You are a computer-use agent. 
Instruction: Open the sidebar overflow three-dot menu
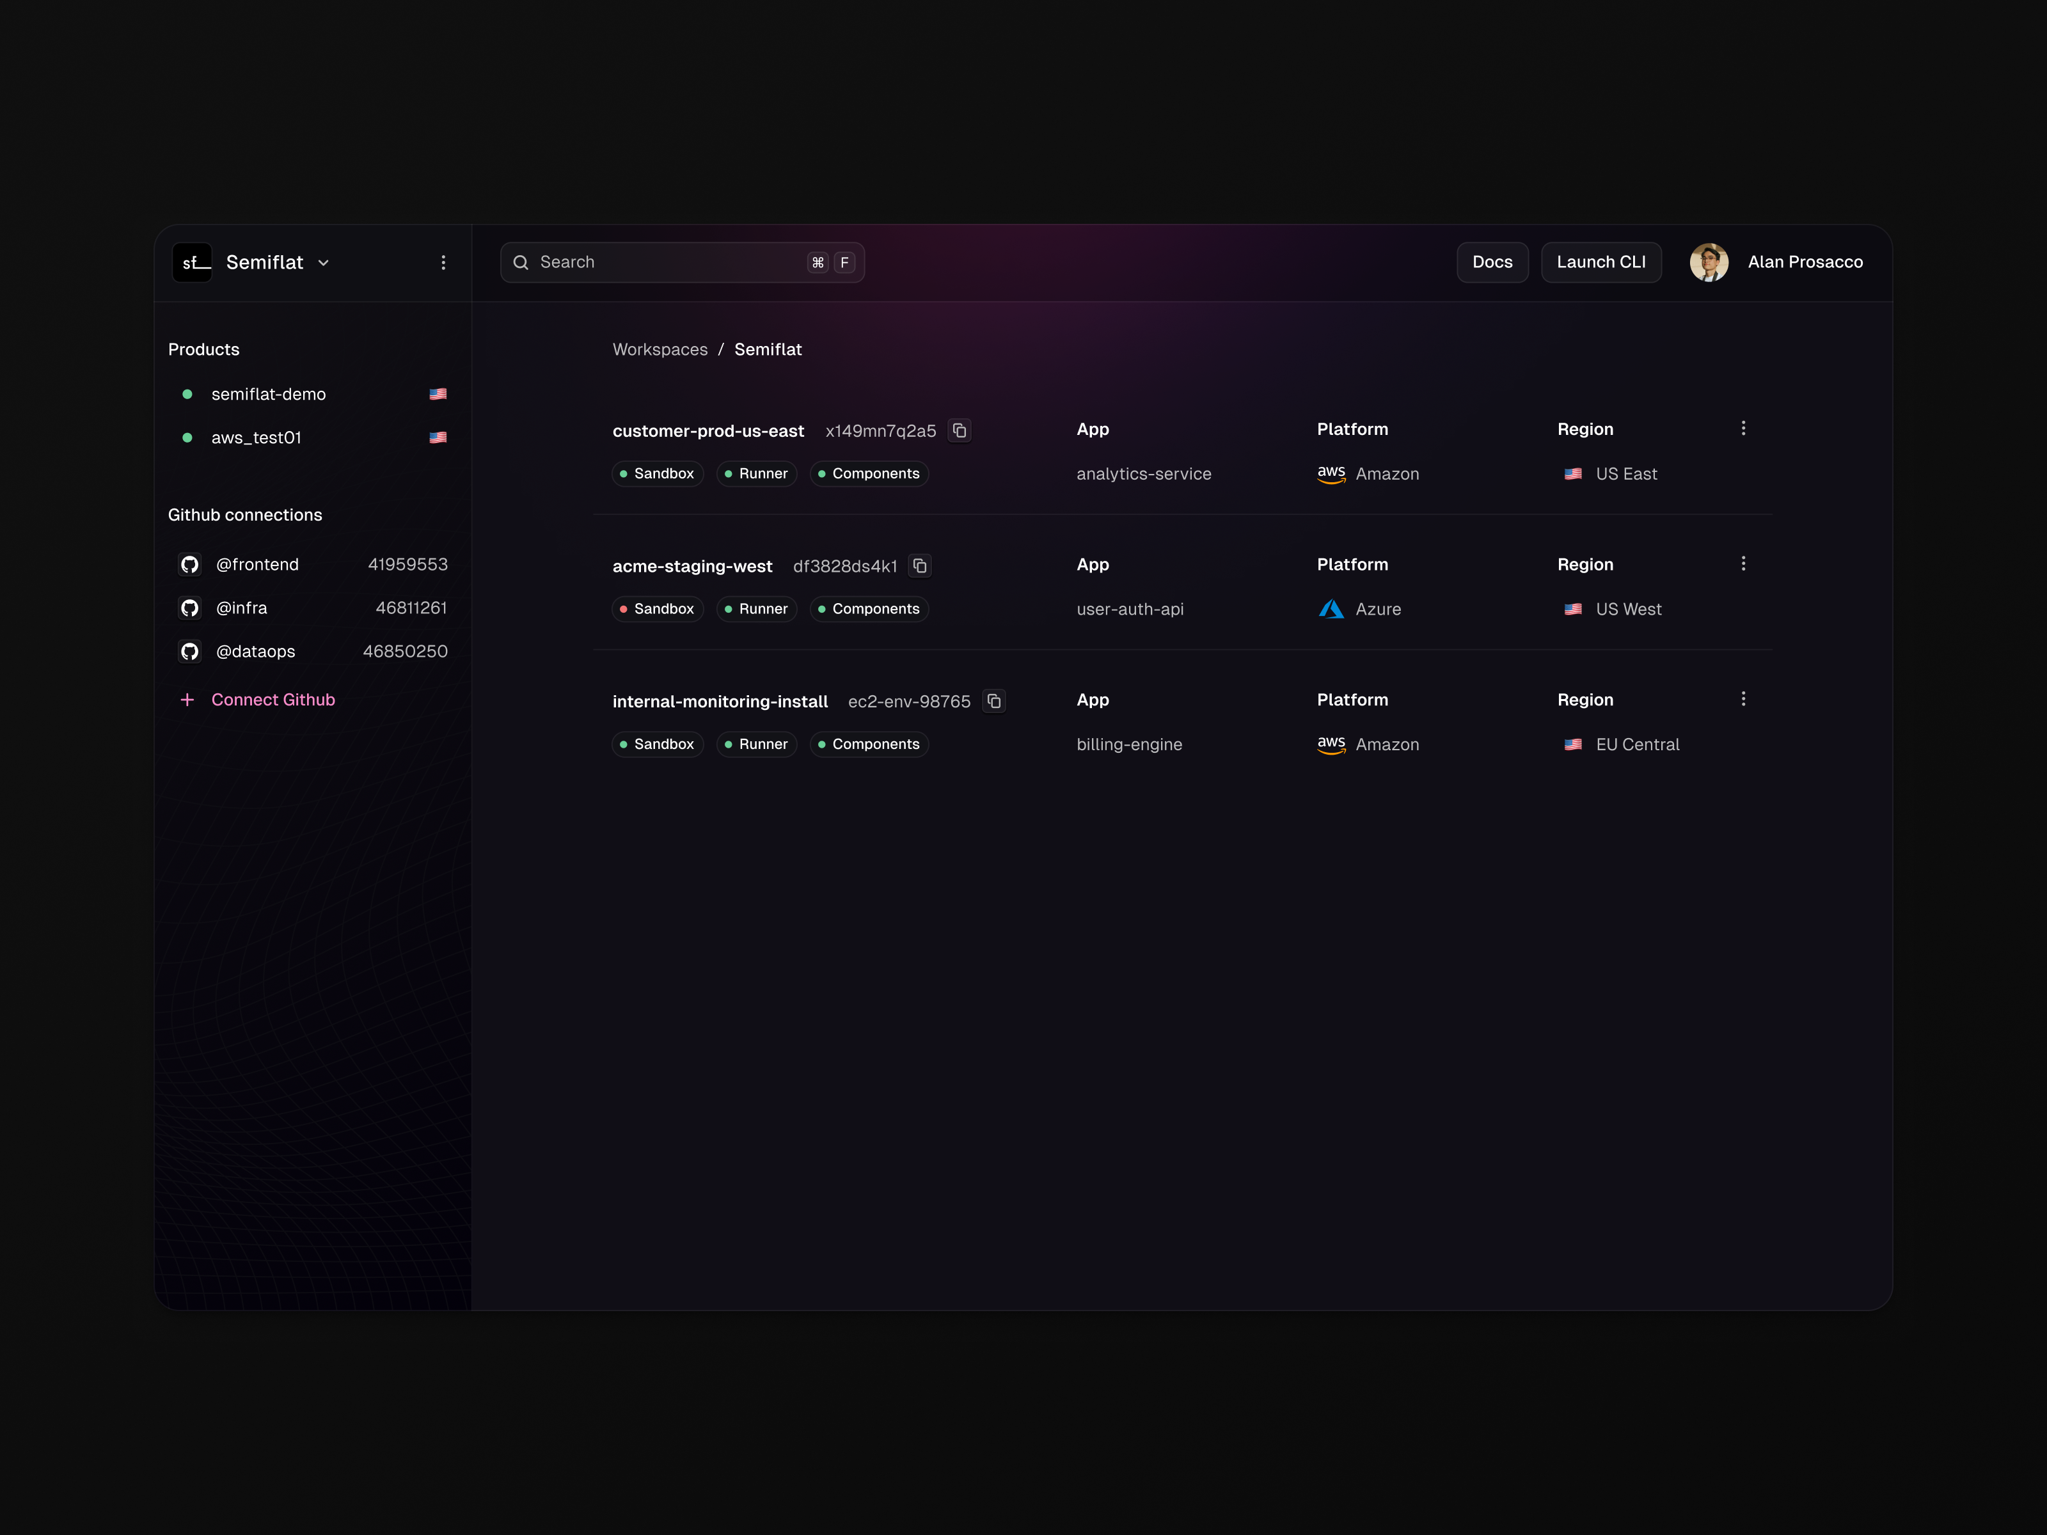pos(443,262)
